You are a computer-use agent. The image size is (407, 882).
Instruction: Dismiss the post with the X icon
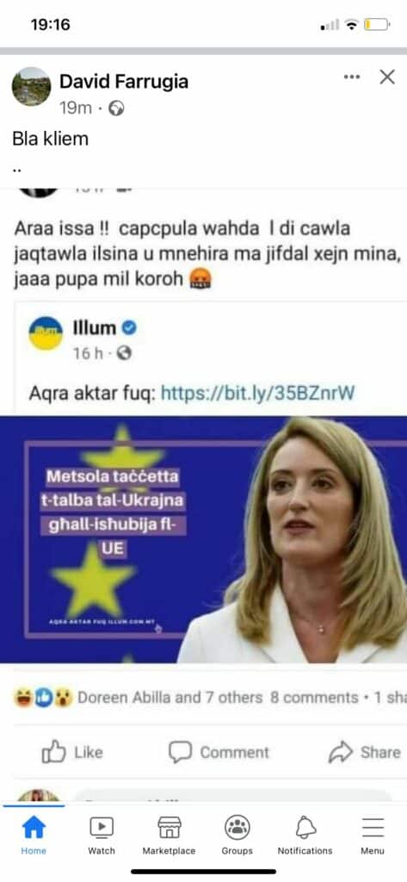386,77
